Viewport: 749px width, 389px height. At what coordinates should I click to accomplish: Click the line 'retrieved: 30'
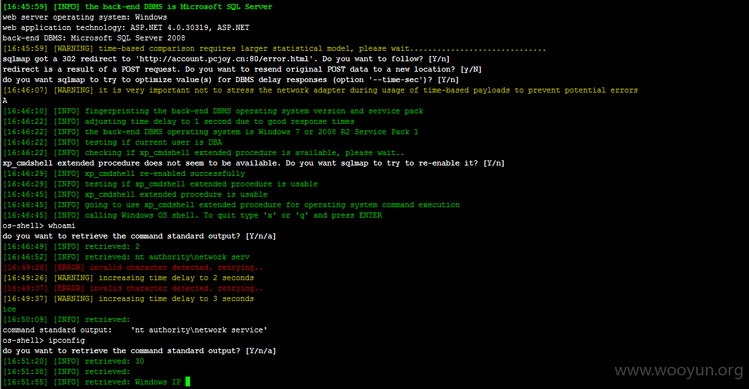pyautogui.click(x=73, y=362)
